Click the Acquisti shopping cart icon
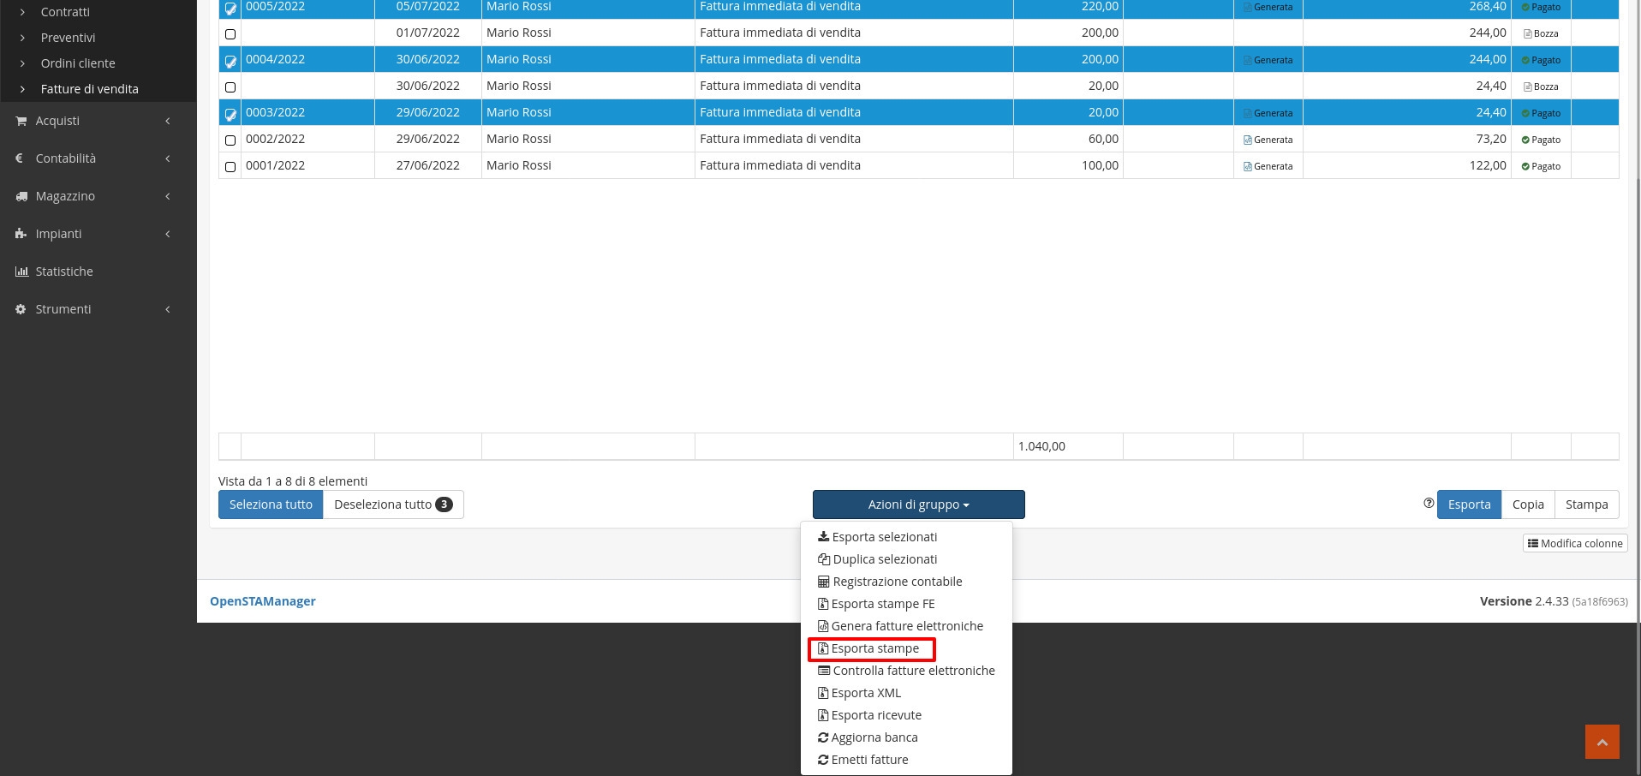Image resolution: width=1641 pixels, height=776 pixels. pos(21,121)
